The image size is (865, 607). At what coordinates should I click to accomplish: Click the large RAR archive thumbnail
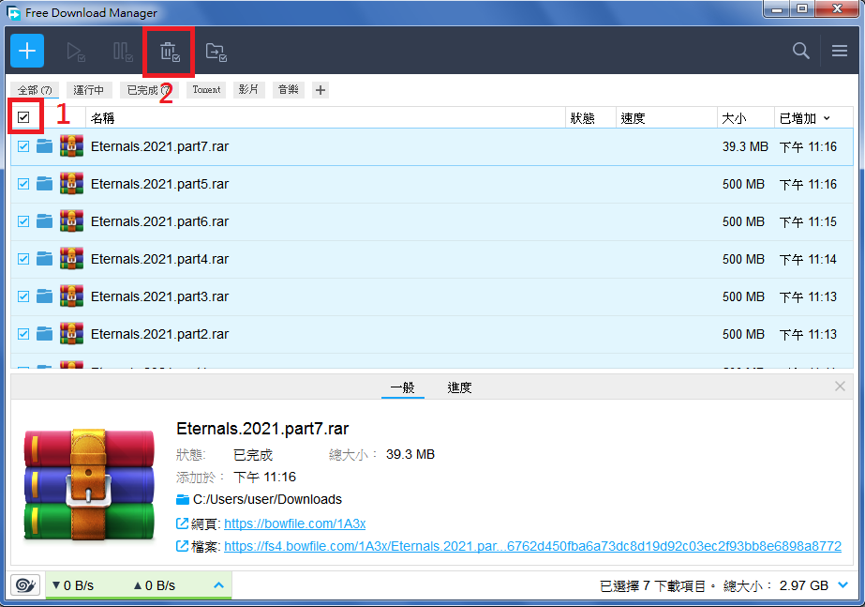[89, 484]
